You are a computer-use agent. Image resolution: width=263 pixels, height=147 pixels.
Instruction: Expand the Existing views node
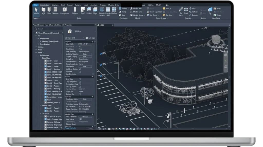coord(36,47)
